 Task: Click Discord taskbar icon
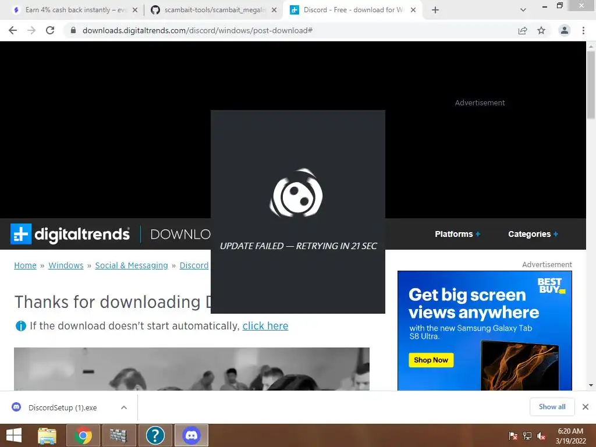(191, 435)
